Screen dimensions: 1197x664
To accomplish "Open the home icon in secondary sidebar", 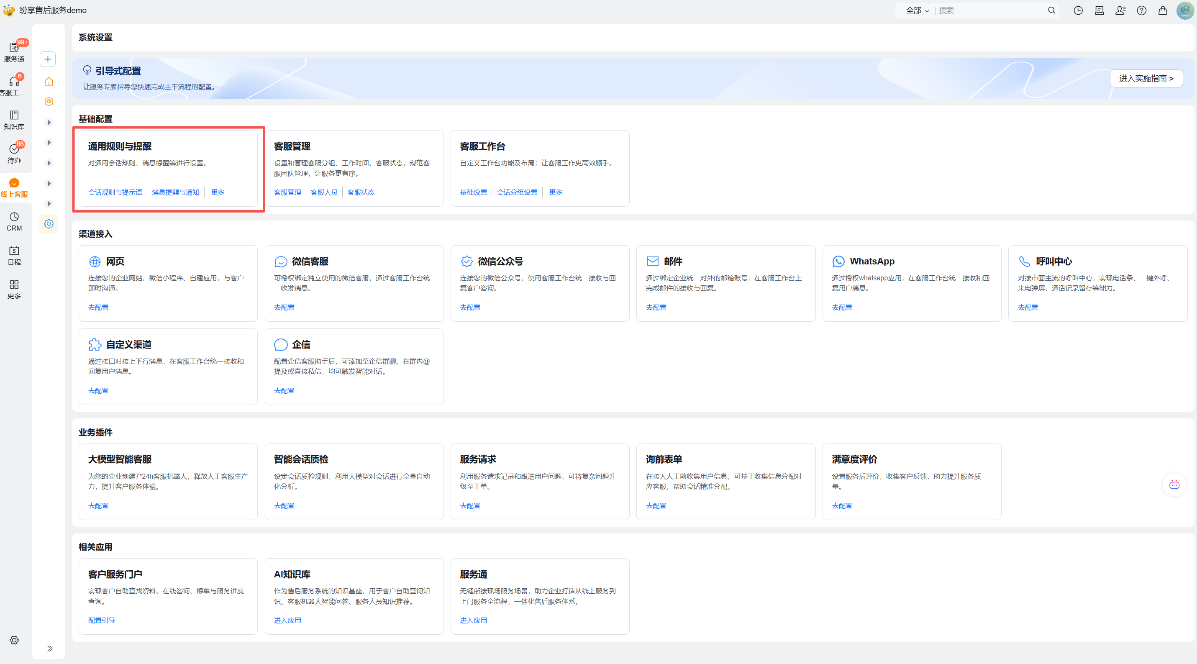I will pos(49,81).
